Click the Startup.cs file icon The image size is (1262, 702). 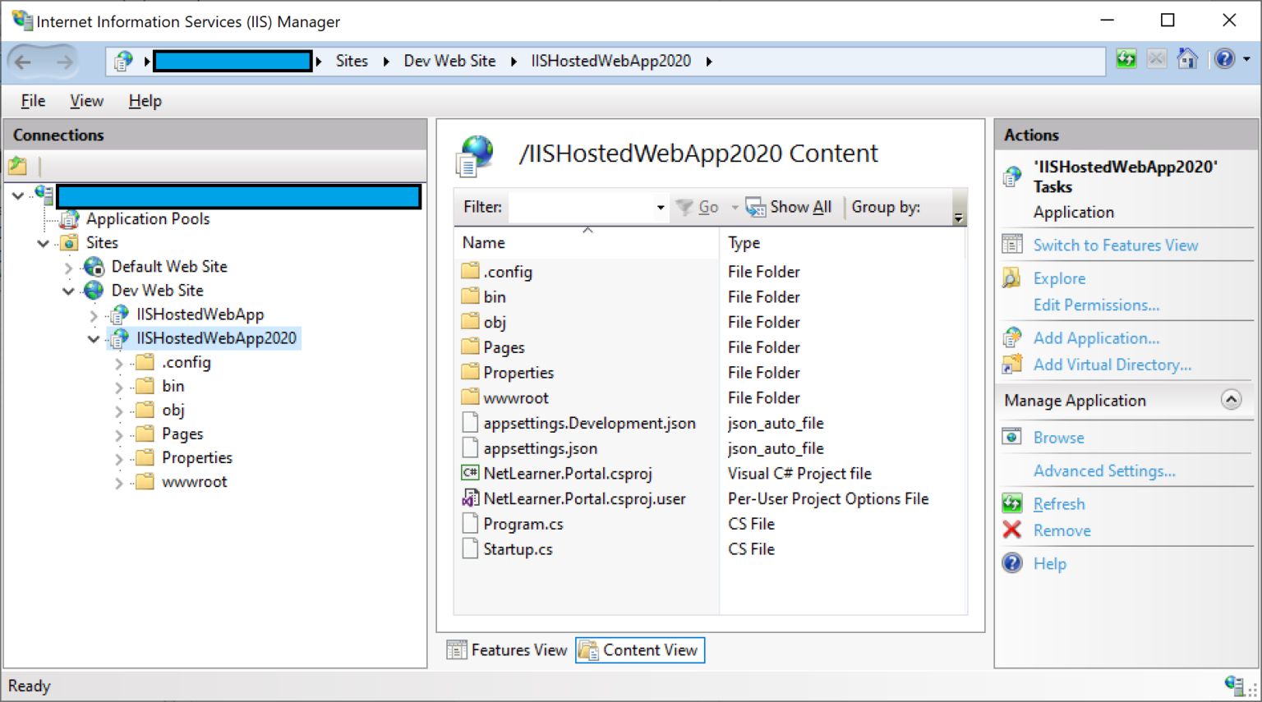click(x=470, y=548)
